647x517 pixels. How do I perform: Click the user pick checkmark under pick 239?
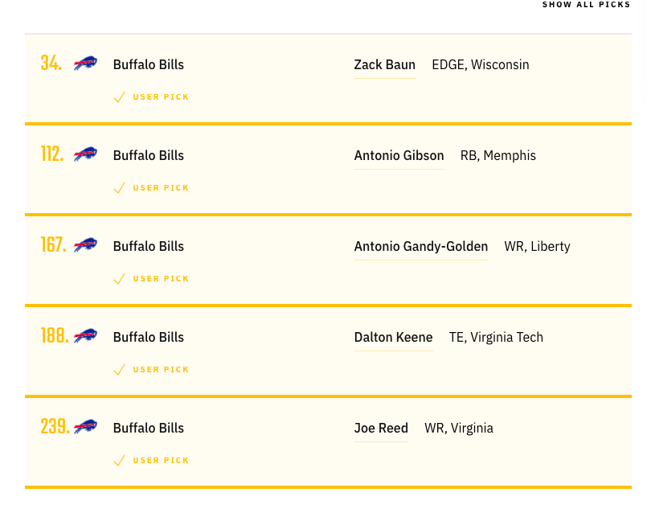(x=119, y=461)
